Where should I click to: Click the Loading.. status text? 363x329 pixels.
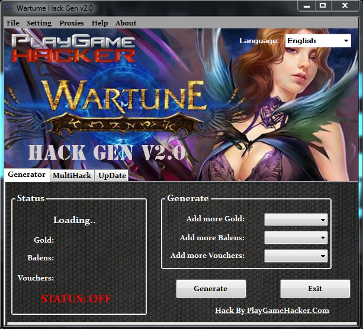[74, 220]
